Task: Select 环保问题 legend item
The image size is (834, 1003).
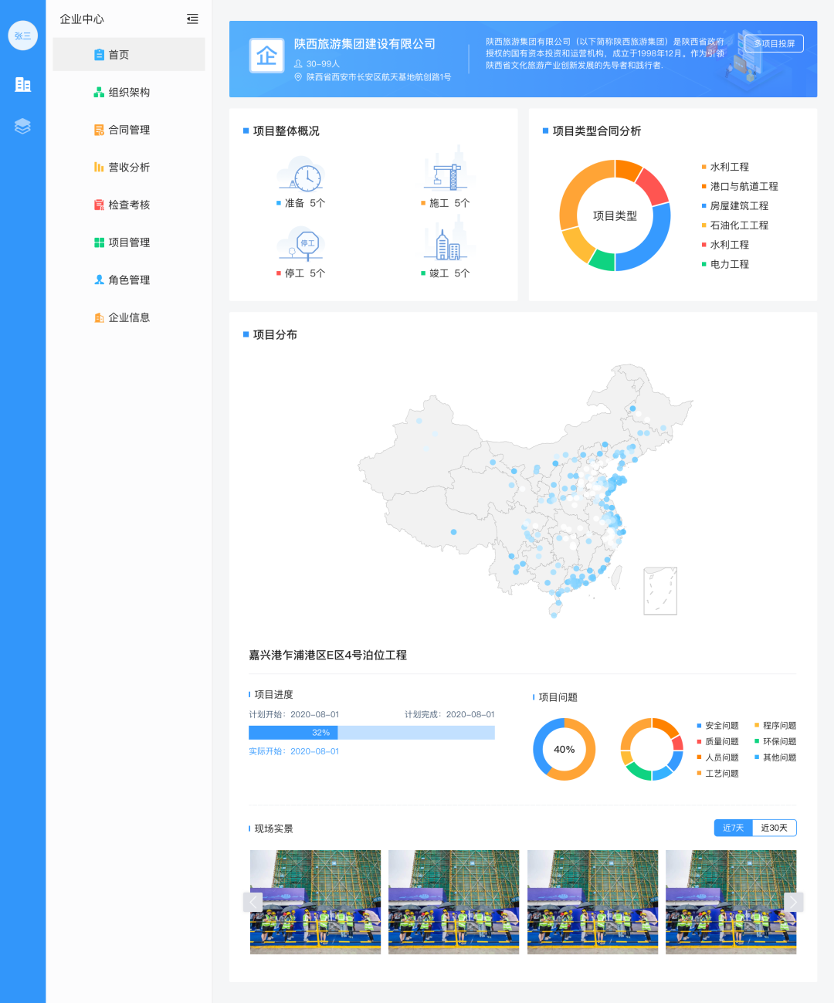Action: 775,741
